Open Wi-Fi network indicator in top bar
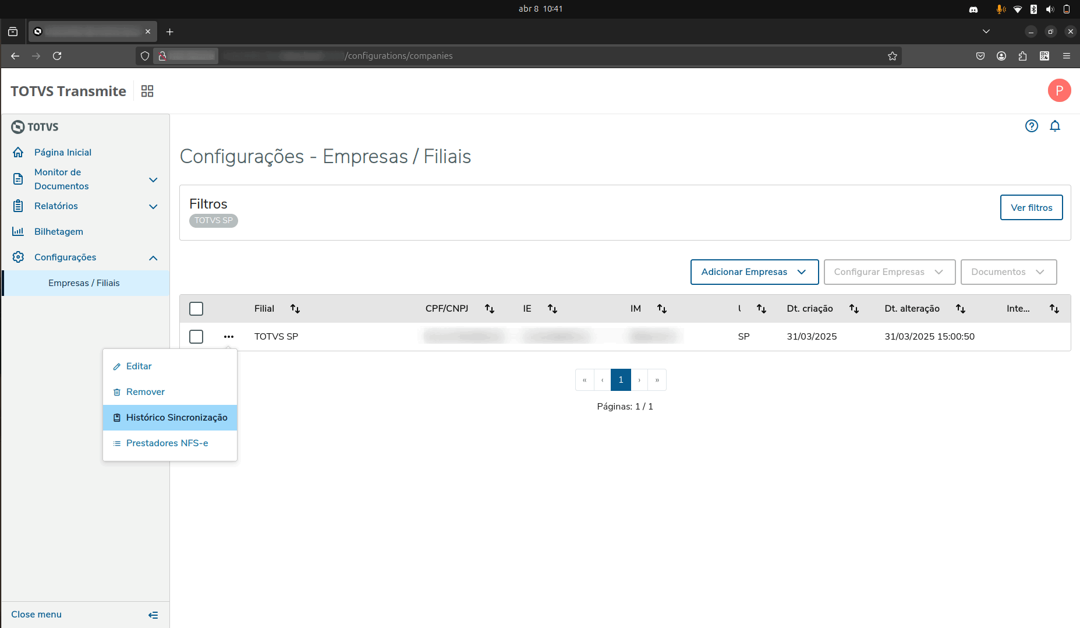Image resolution: width=1080 pixels, height=628 pixels. [x=1018, y=9]
